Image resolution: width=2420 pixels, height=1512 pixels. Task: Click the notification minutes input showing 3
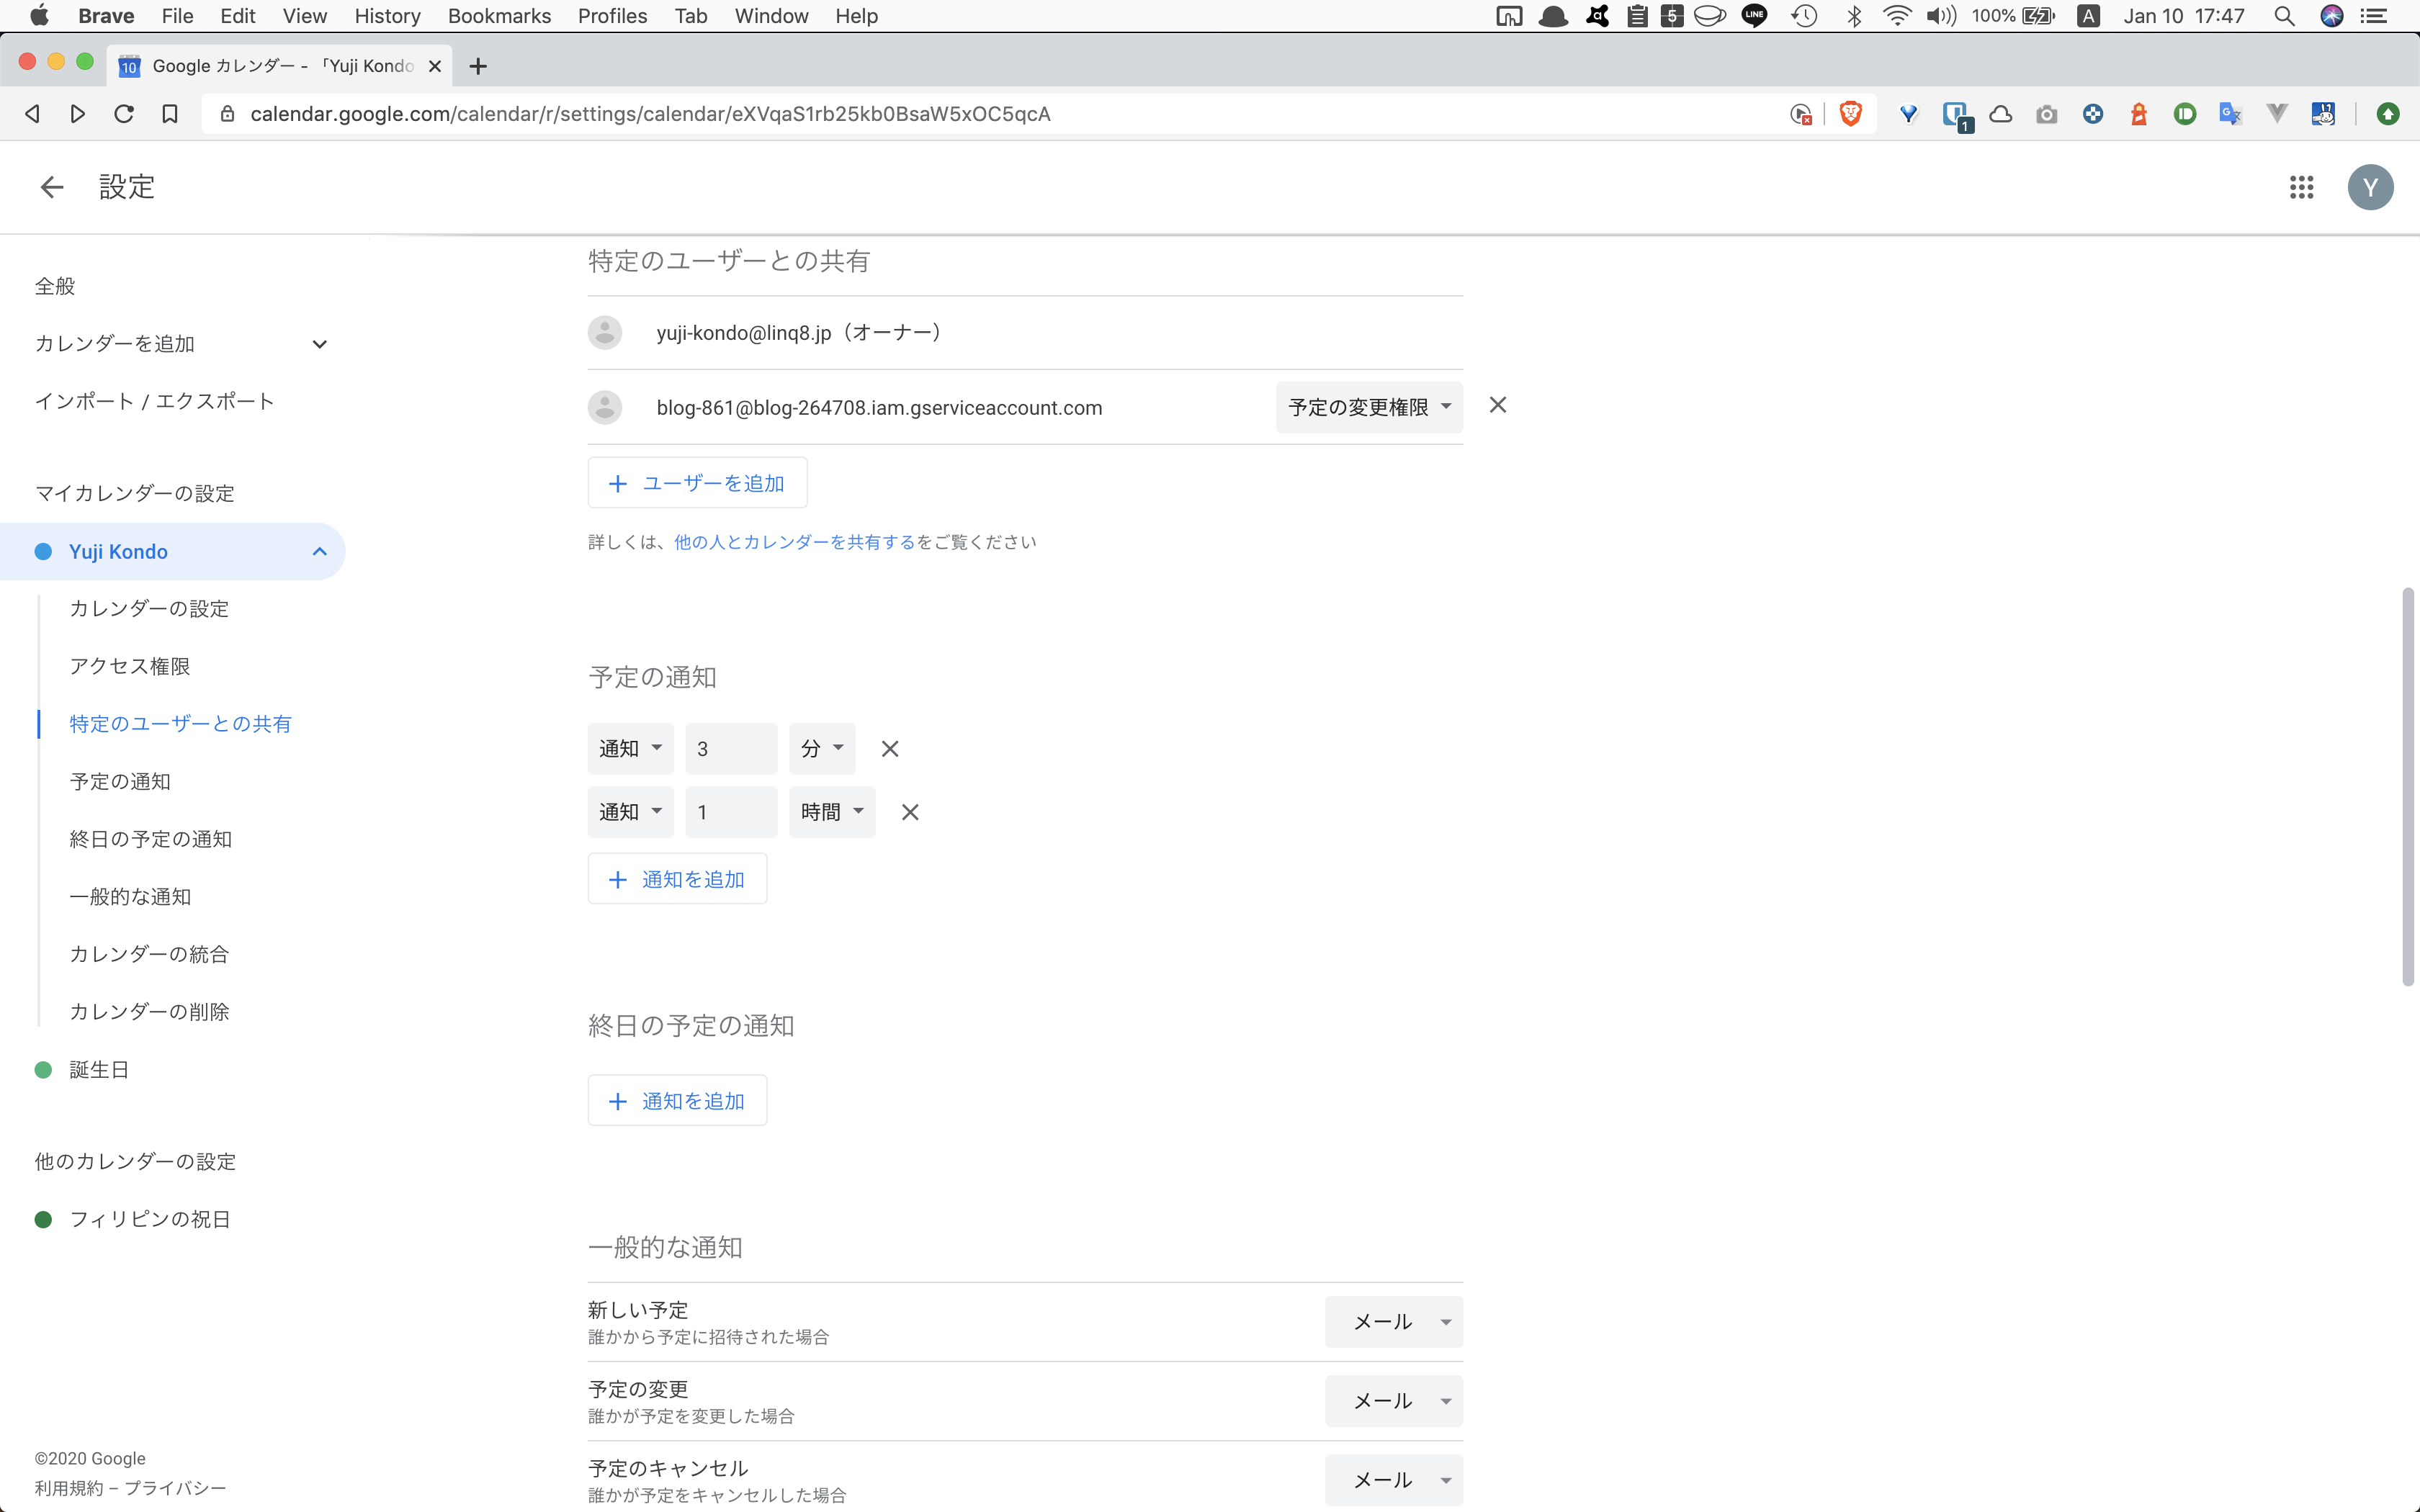[731, 748]
